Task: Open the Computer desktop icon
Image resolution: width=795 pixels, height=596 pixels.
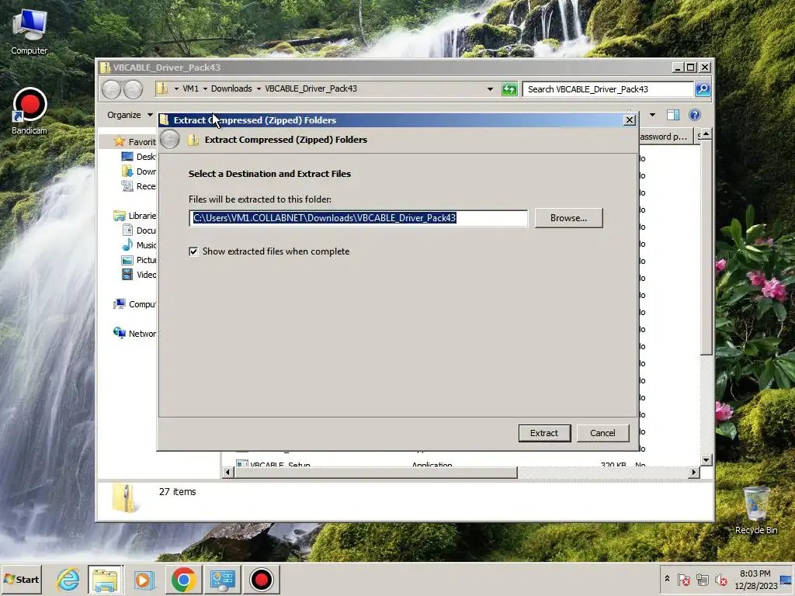Action: pos(29,31)
